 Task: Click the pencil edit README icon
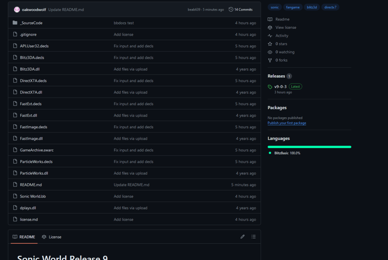242,237
